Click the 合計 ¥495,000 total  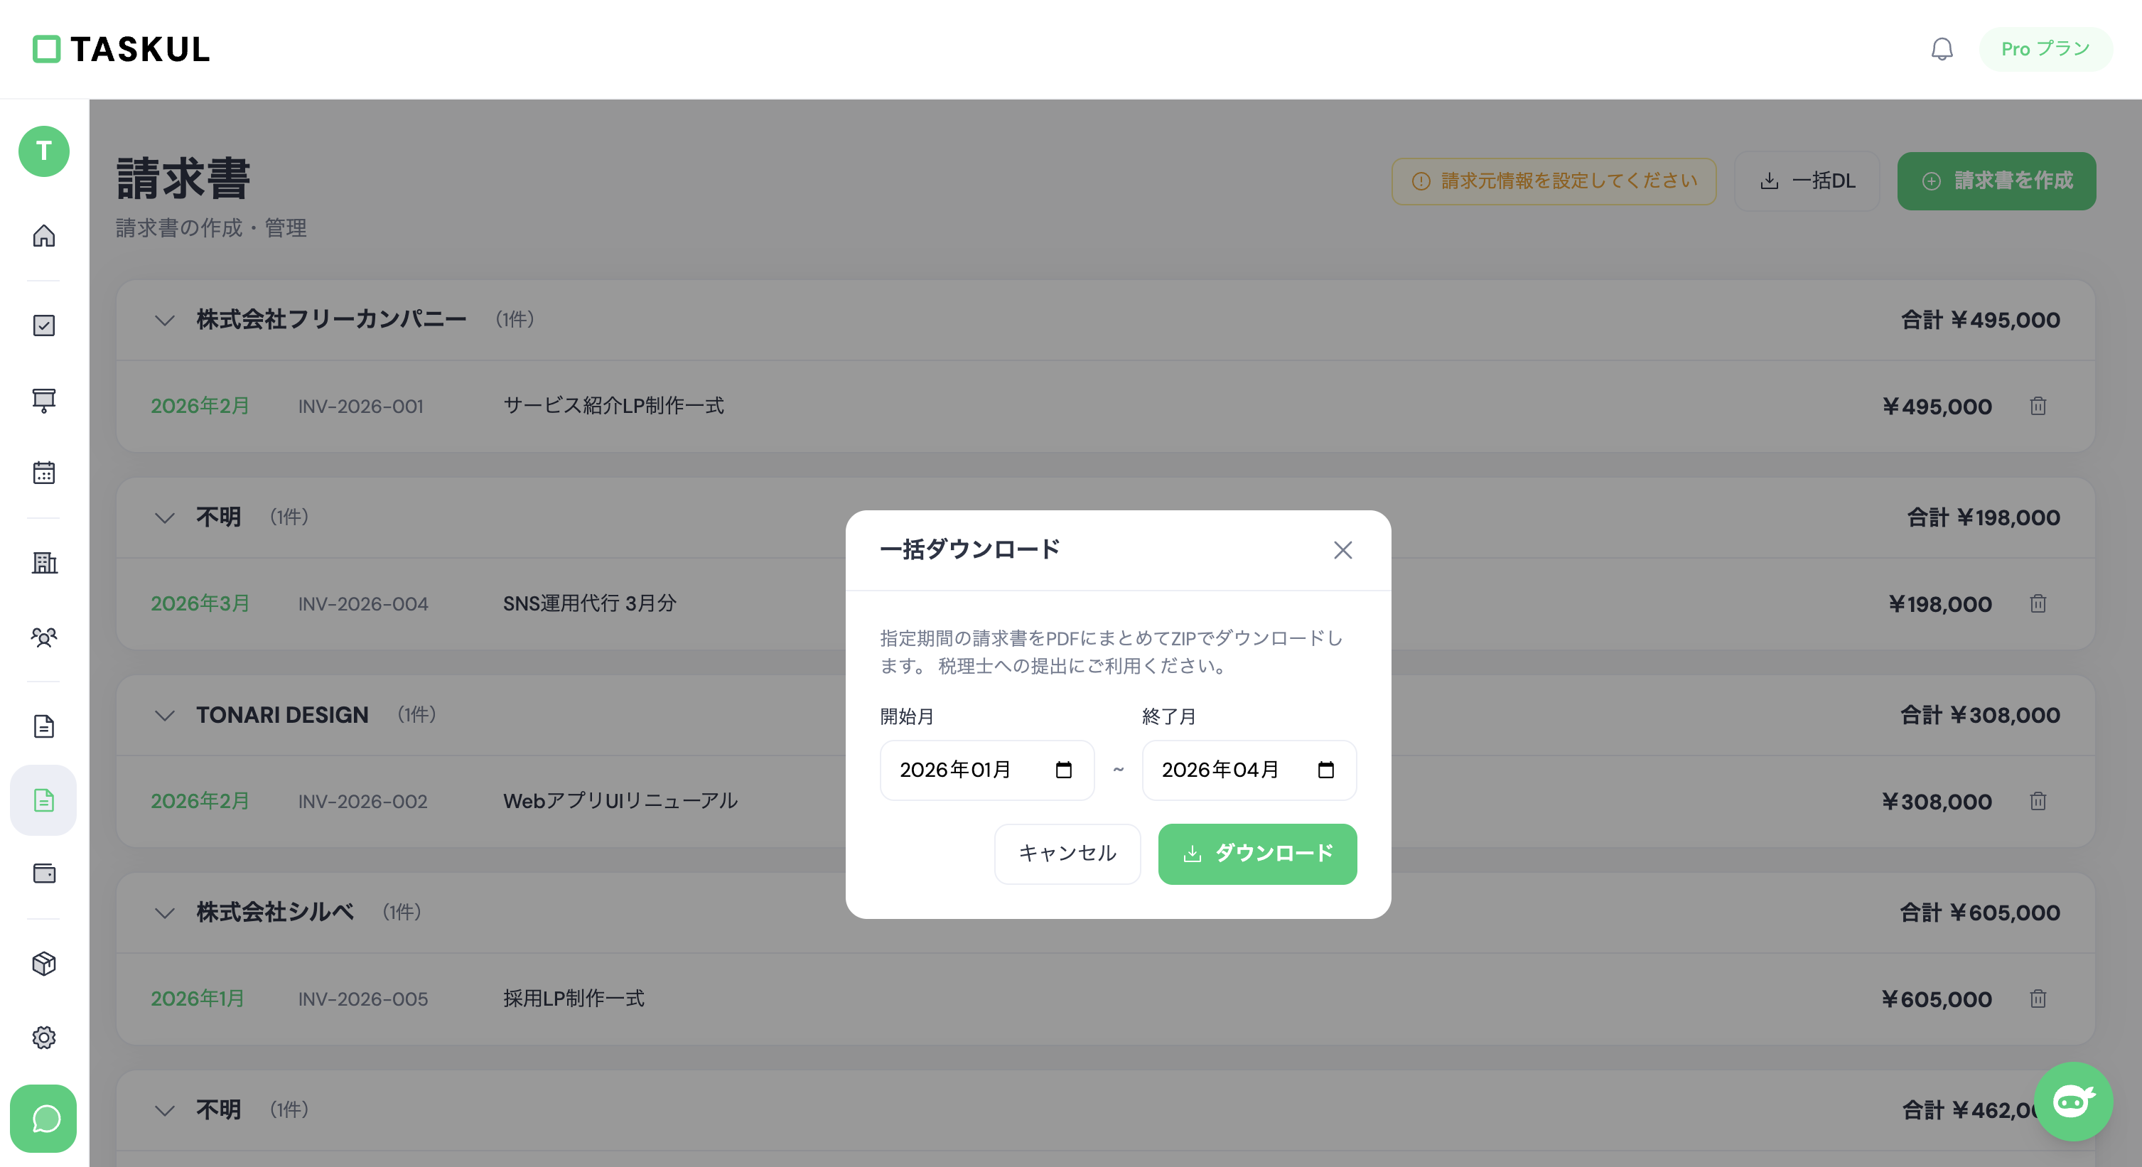[1980, 321]
